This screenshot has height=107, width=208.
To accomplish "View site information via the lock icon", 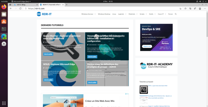I will (26, 8).
